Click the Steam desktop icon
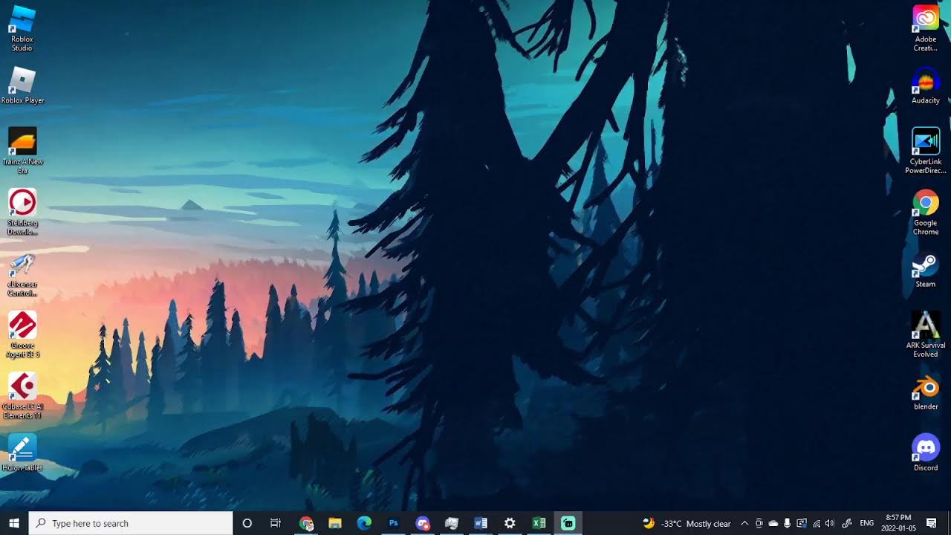This screenshot has width=951, height=535. tap(926, 269)
